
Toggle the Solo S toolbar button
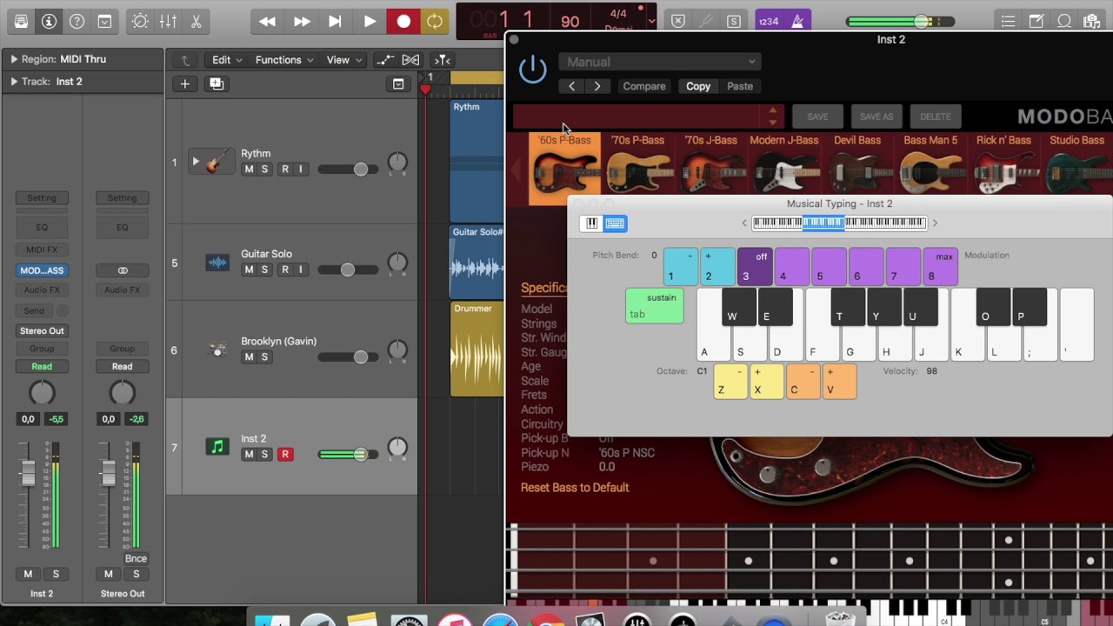(734, 22)
